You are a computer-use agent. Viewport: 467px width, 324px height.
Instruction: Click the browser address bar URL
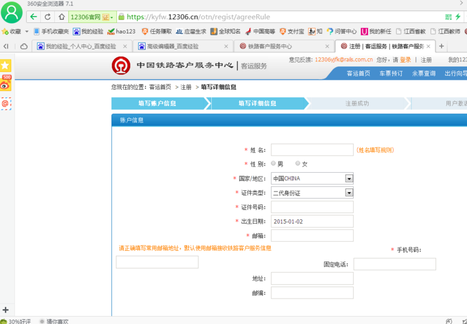pos(198,17)
